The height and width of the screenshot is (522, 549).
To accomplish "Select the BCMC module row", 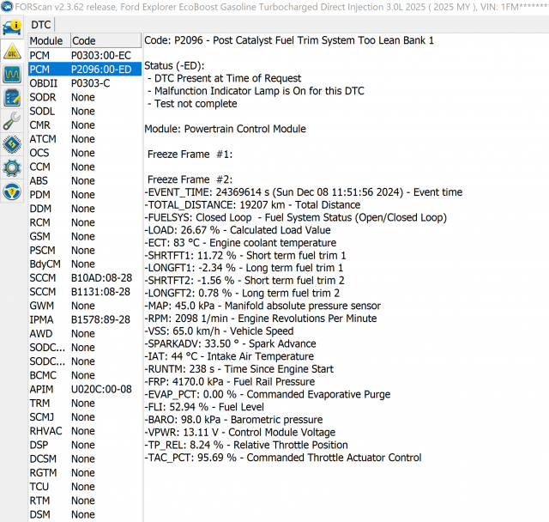I will pyautogui.click(x=85, y=375).
